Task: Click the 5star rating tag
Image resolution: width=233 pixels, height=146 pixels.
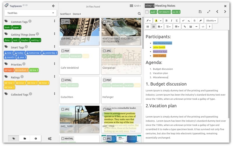Action: (10, 87)
